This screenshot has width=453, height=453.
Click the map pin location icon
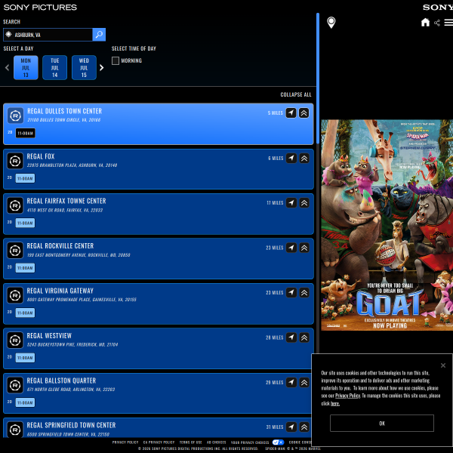tap(331, 23)
